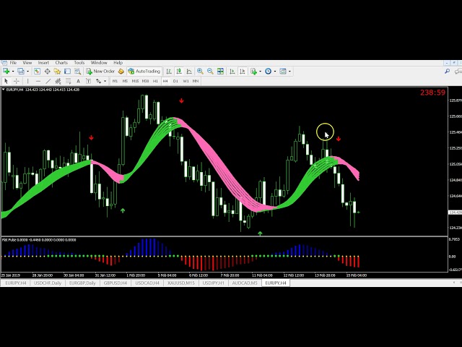Viewport: 462px width, 347px height.
Task: Click the search magnifier icon at top right
Action: coord(447,72)
